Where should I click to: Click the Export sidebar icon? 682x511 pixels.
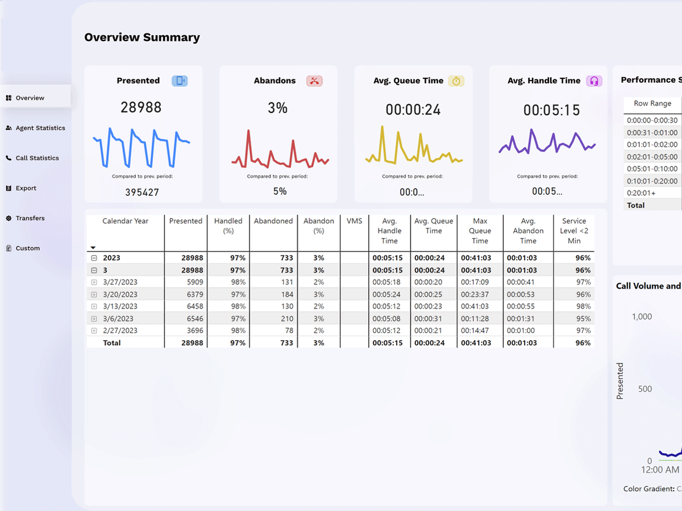pyautogui.click(x=9, y=189)
